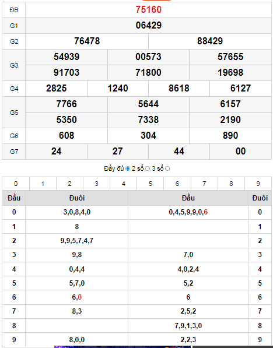The image size is (273, 348).
Task: Click the G4 number 2825
Action: click(56, 89)
